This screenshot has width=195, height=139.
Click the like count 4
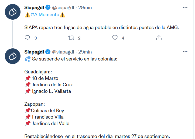pyautogui.click(x=123, y=38)
